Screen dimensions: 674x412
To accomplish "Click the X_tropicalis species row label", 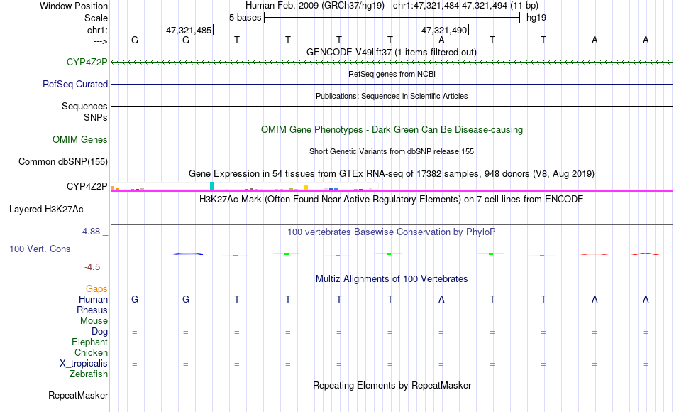I will 84,364.
